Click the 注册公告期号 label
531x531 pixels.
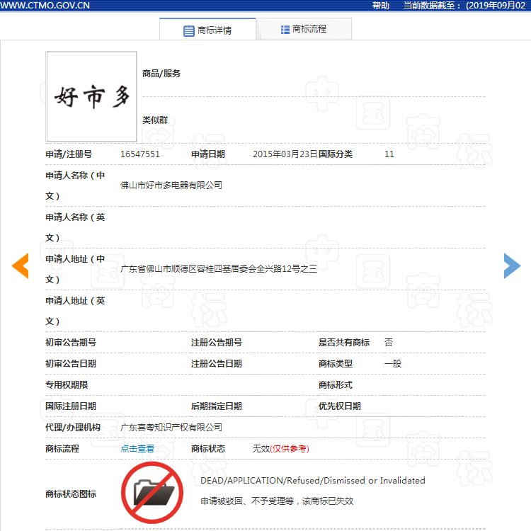coord(217,343)
